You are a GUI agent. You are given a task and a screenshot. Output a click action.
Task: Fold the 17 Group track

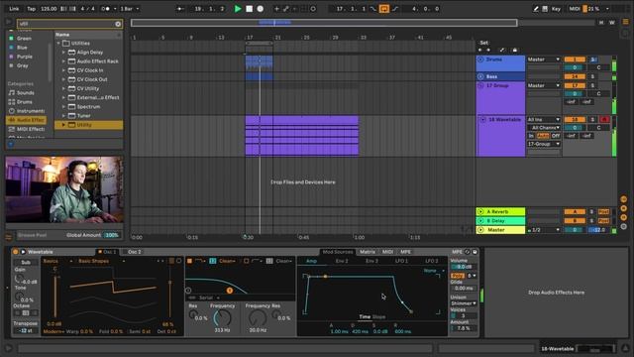pyautogui.click(x=480, y=86)
